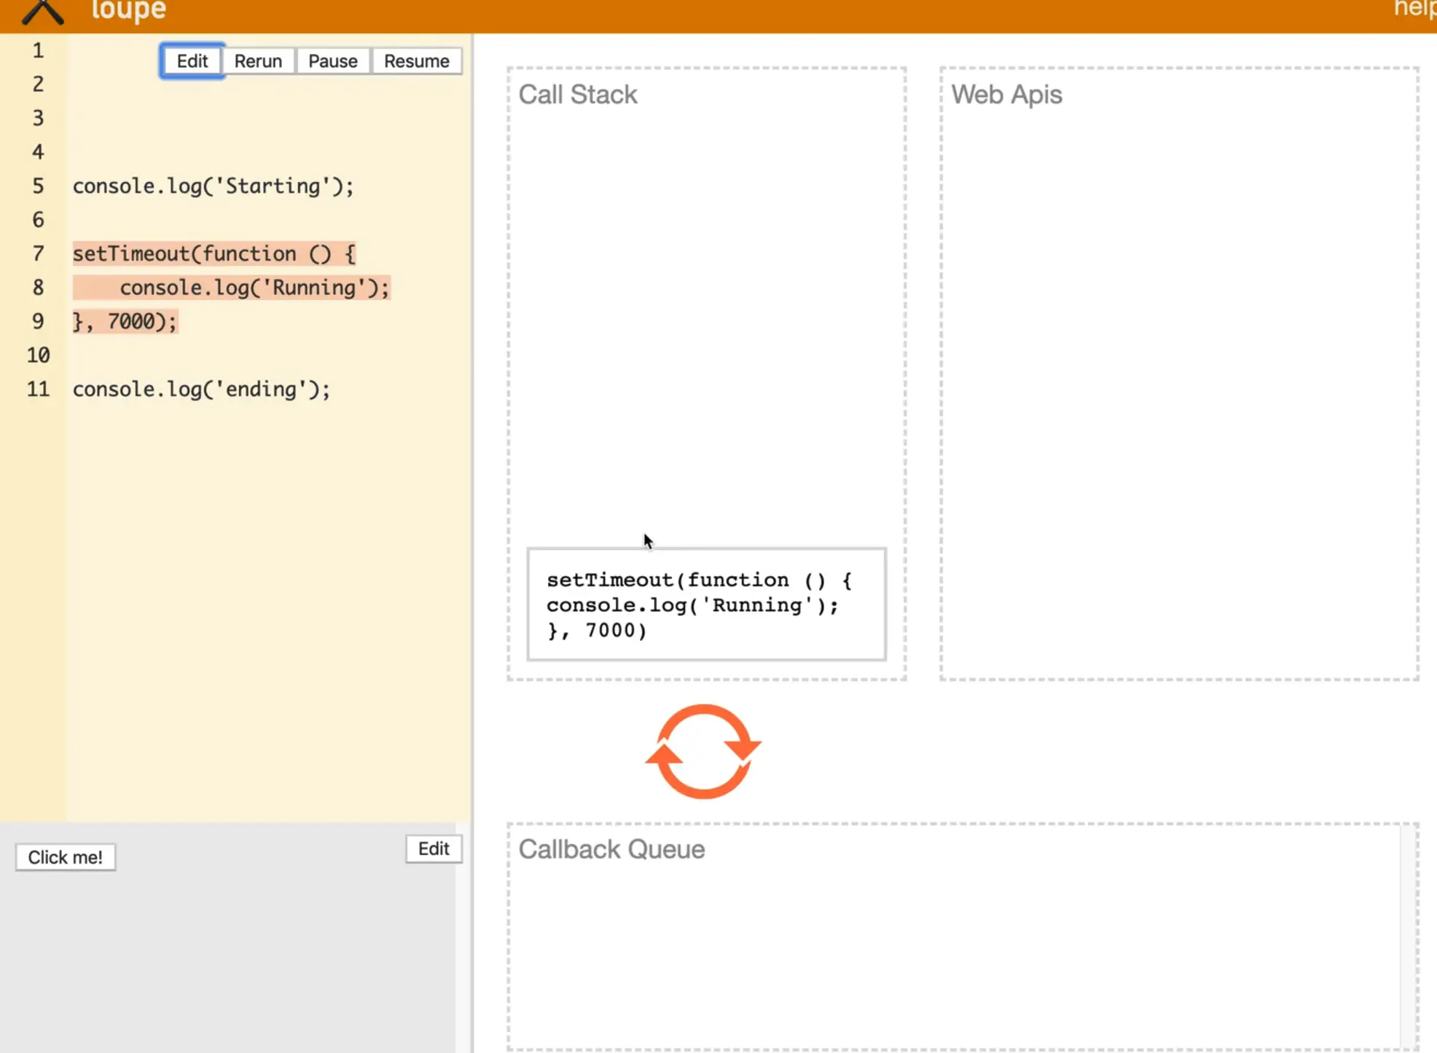Click line number 10 in gutter
Viewport: 1437px width, 1053px height.
(x=38, y=355)
